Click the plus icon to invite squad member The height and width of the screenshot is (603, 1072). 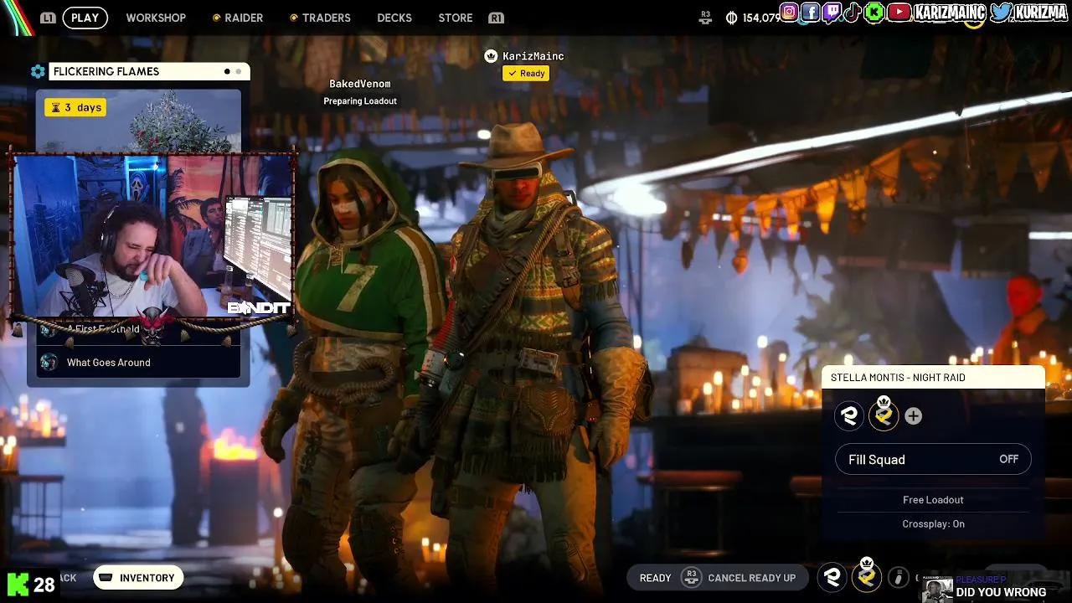coord(913,416)
